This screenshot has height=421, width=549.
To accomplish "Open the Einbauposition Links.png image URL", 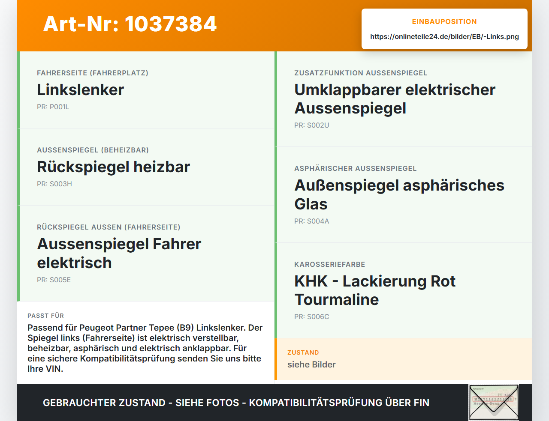I will point(444,36).
